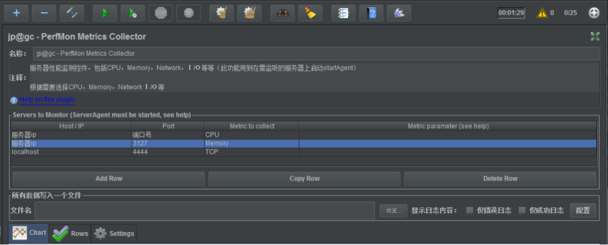The image size is (608, 245).
Task: Toggle the 仅成功日志 checkbox
Action: coord(522,211)
